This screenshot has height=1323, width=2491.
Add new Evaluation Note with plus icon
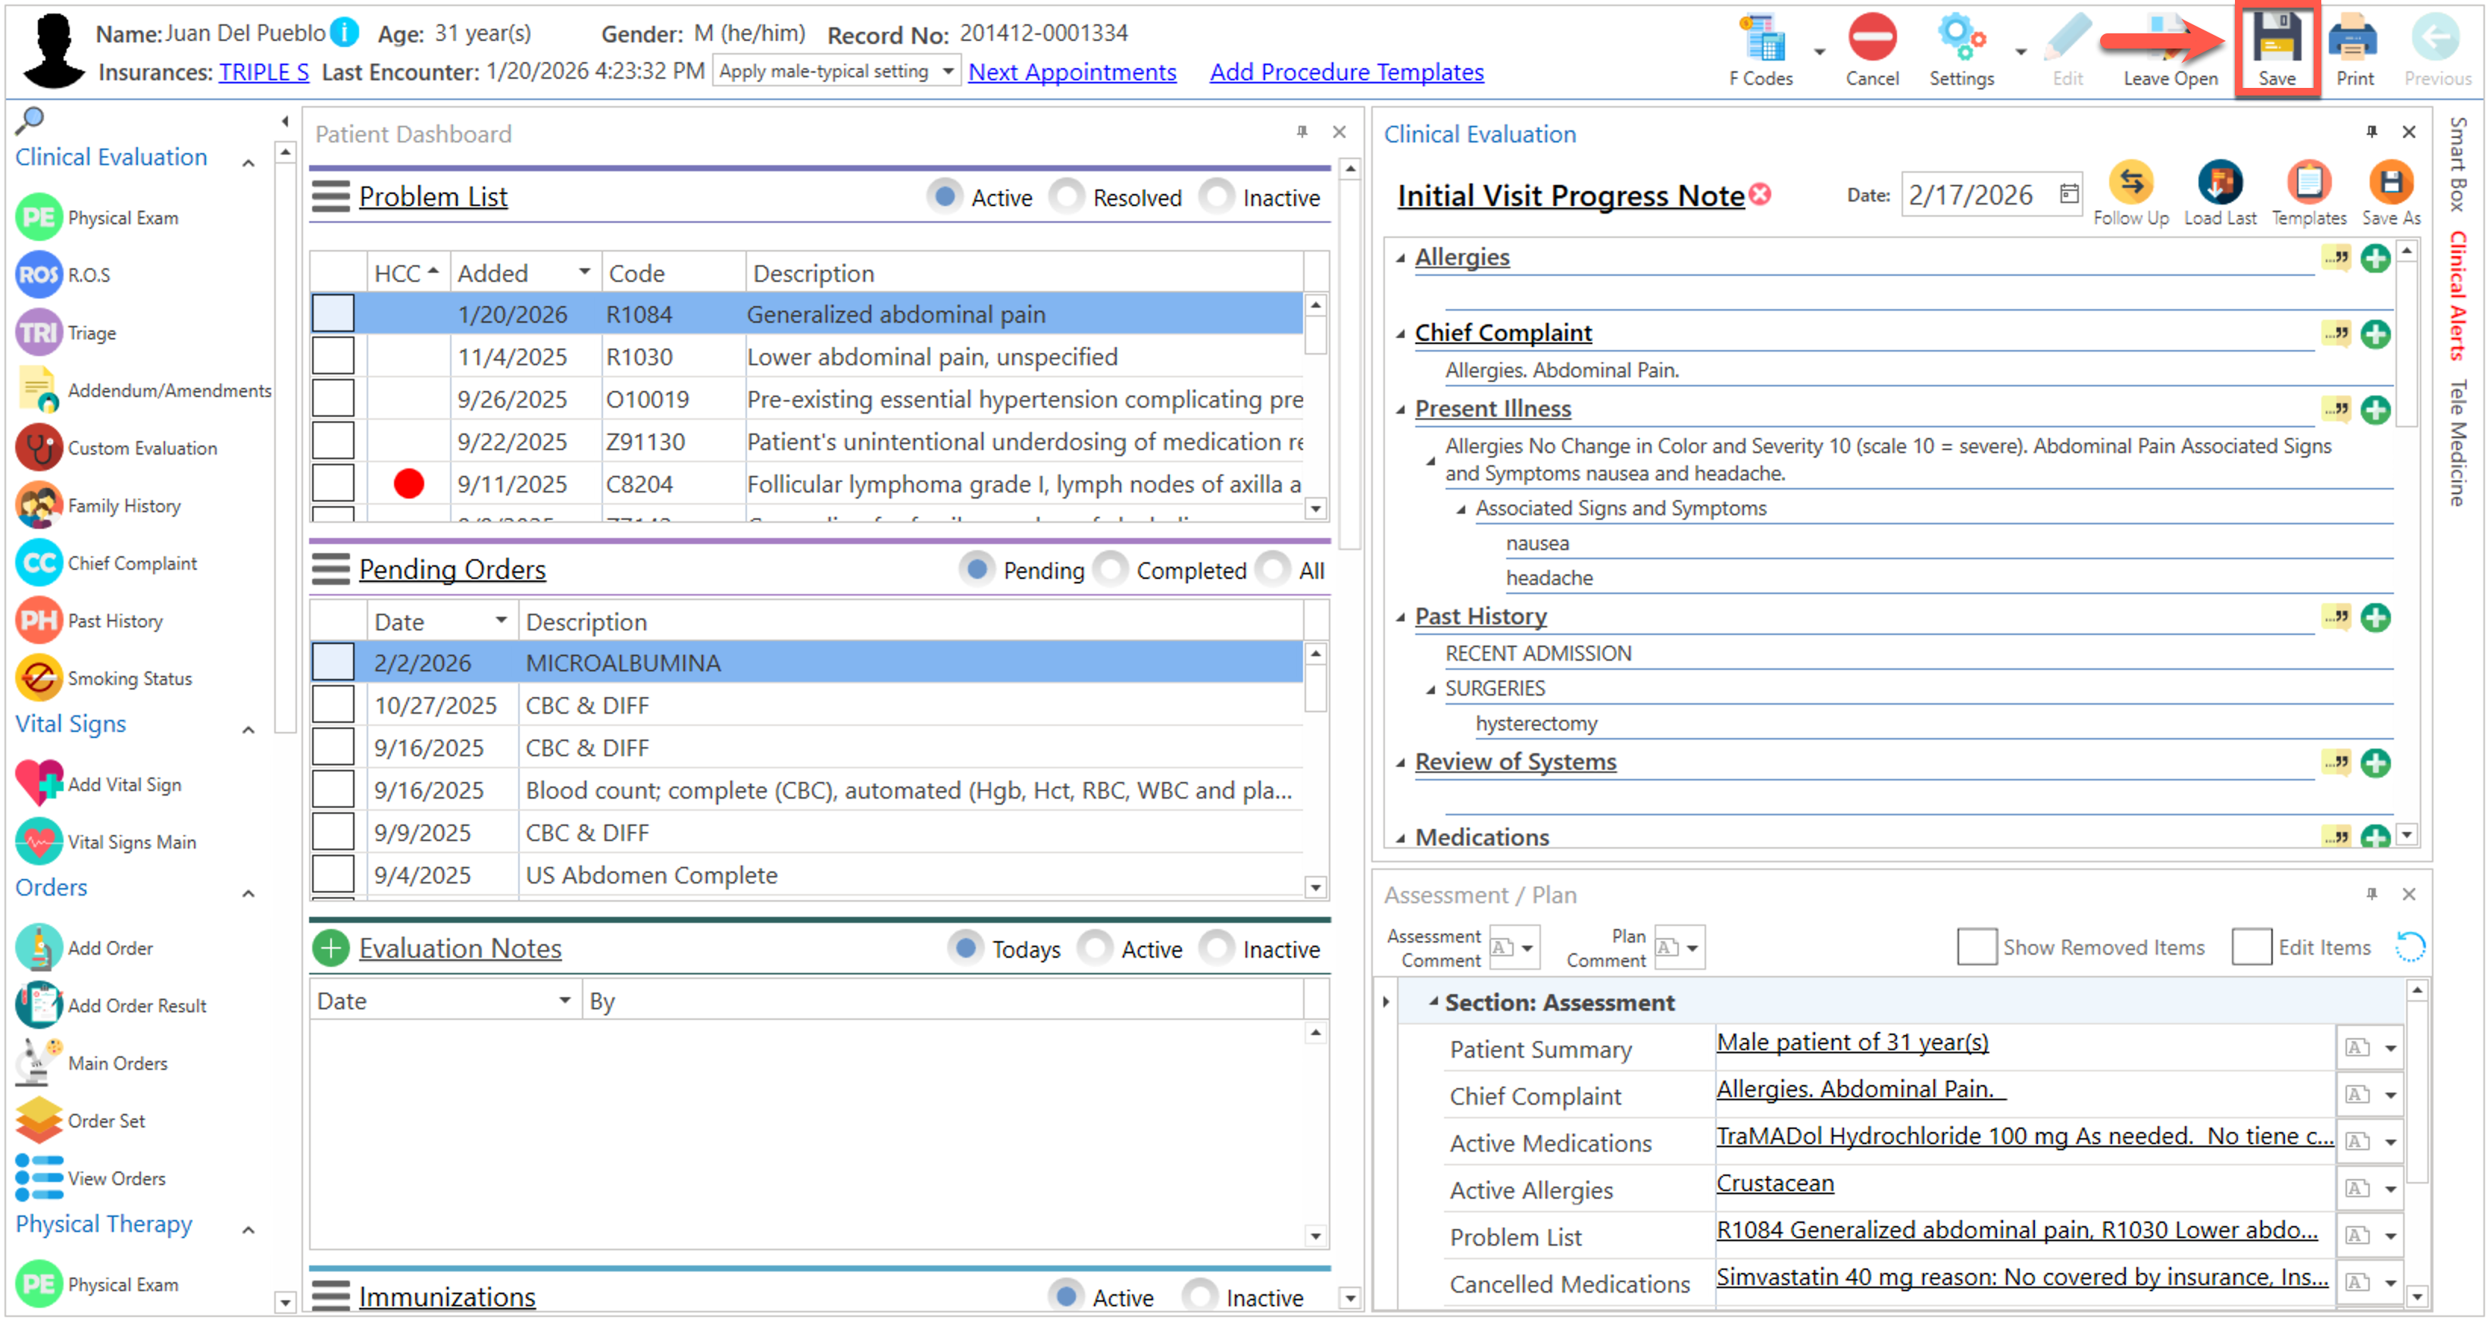331,949
